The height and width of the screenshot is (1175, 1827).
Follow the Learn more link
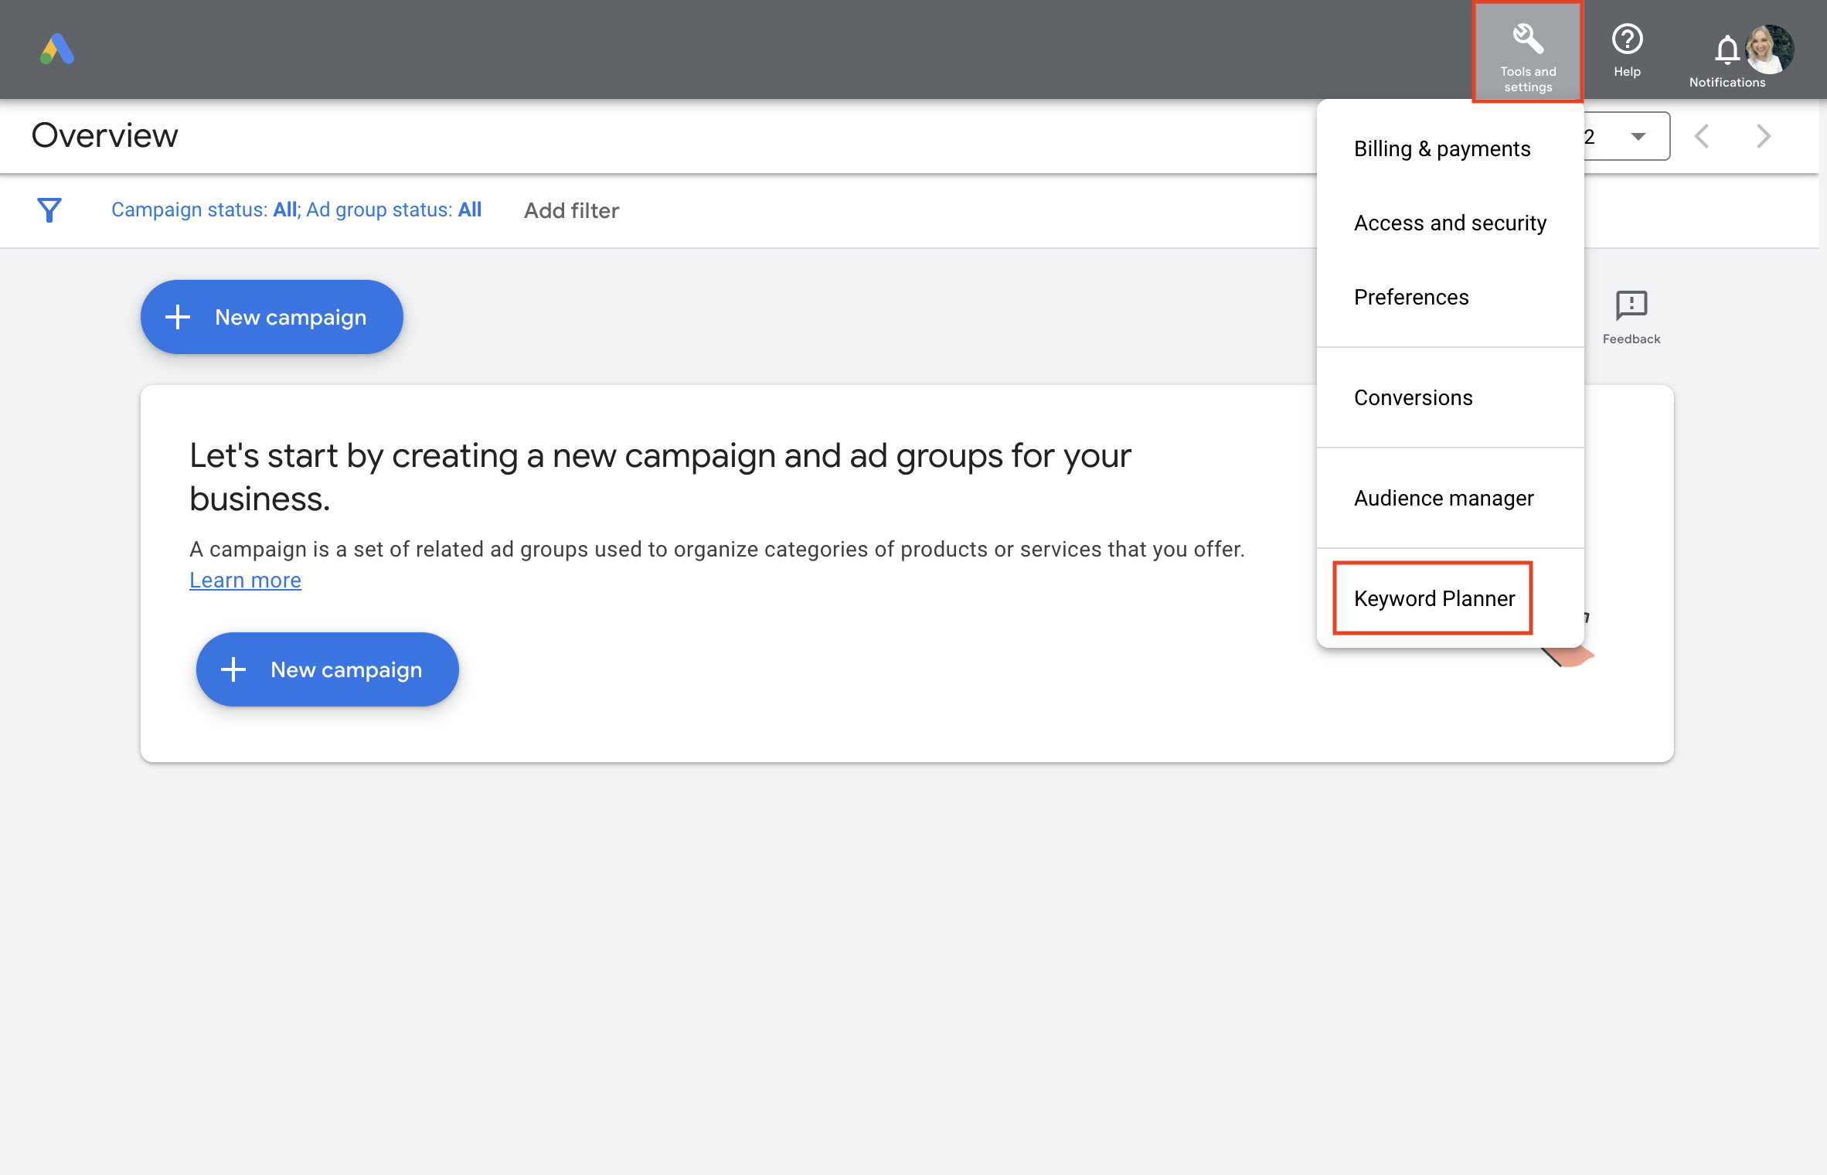(245, 580)
